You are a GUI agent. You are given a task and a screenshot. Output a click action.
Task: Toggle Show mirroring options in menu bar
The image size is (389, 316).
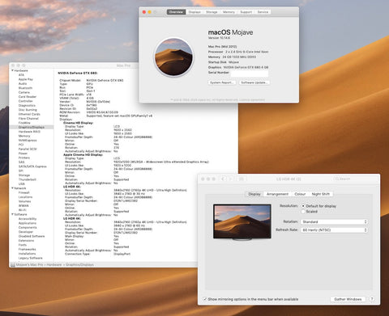[205, 299]
